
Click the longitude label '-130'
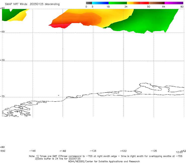[x=123, y=151]
